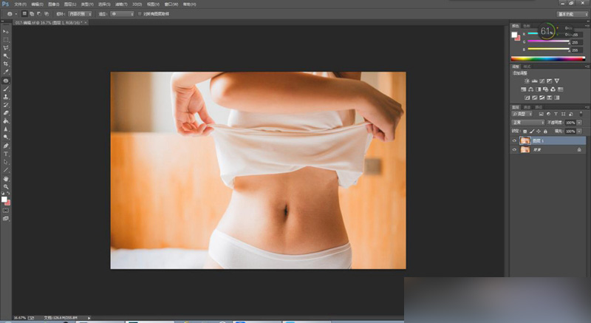Select the Rectangular Marquee tool

click(x=6, y=40)
